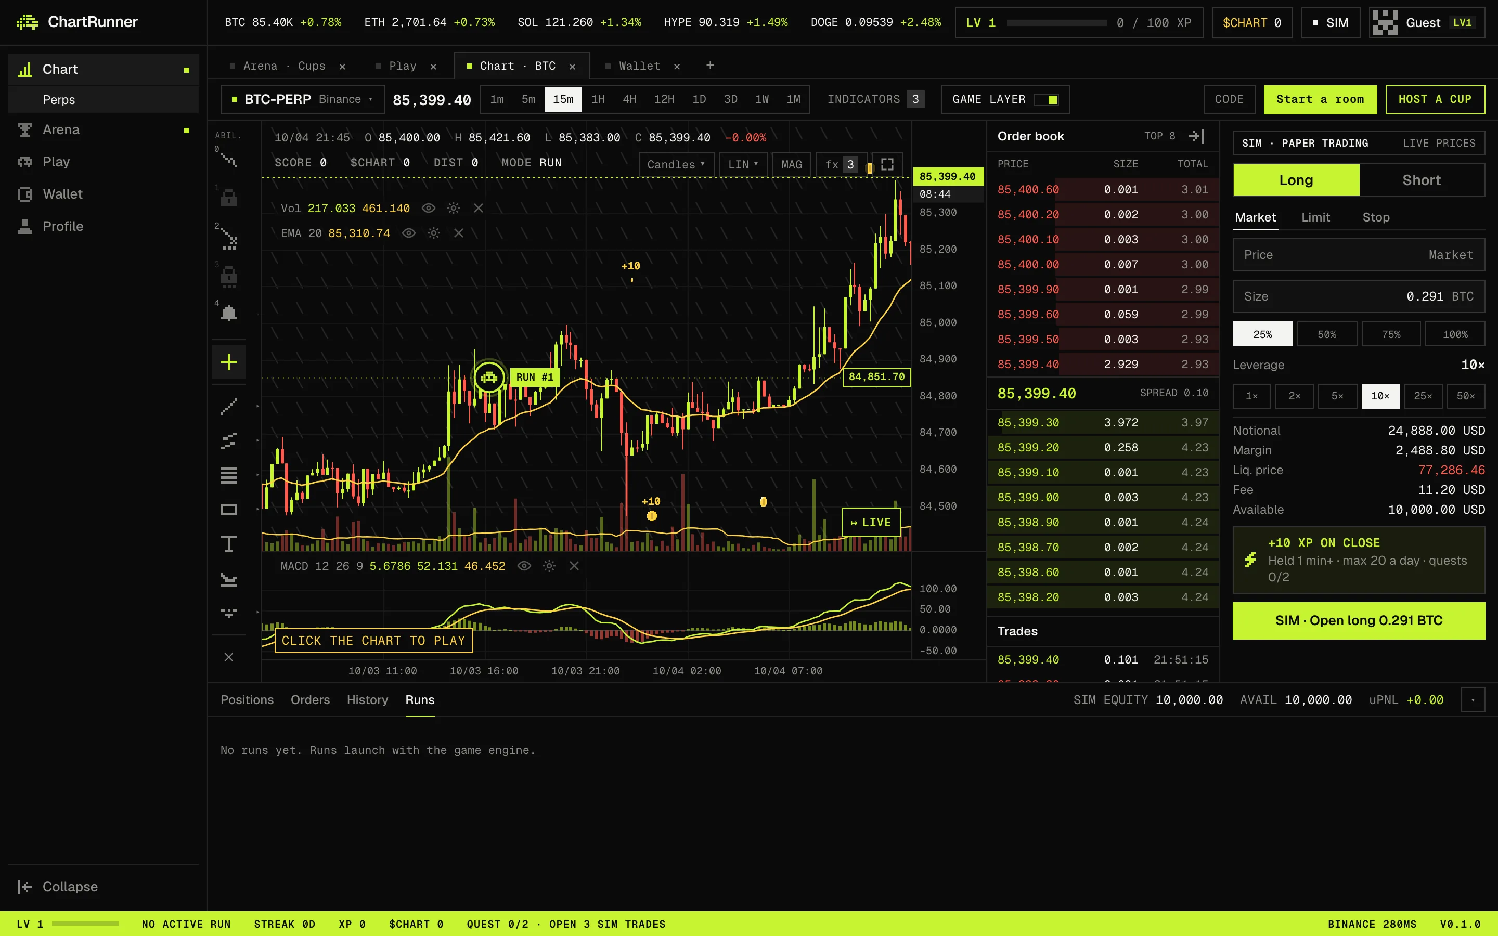This screenshot has height=936, width=1498.
Task: Select the crosshair cursor tool
Action: pyautogui.click(x=228, y=362)
